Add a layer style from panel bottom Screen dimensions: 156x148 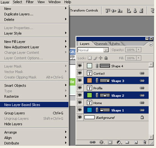pos(101,142)
